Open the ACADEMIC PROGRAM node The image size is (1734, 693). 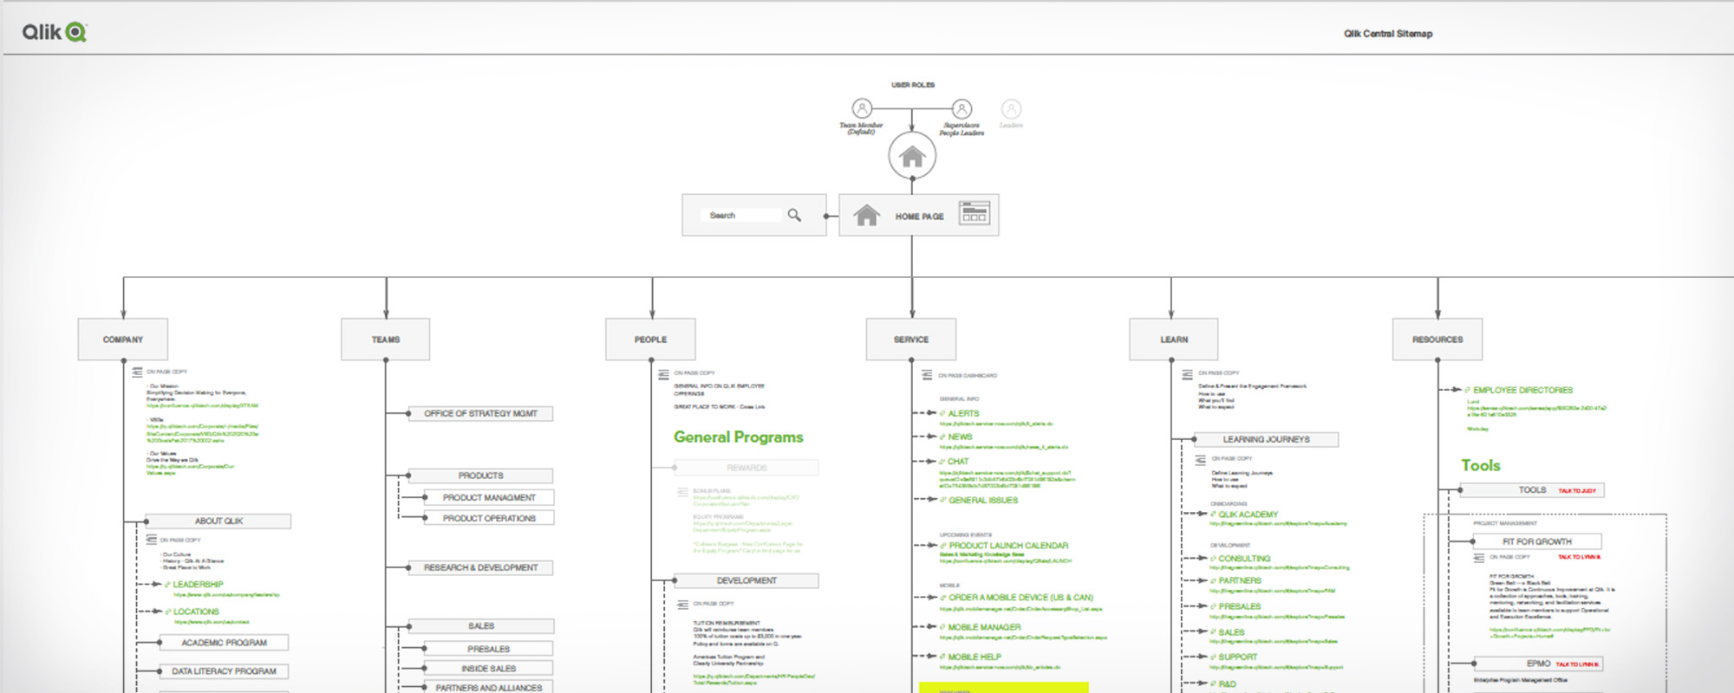point(224,643)
